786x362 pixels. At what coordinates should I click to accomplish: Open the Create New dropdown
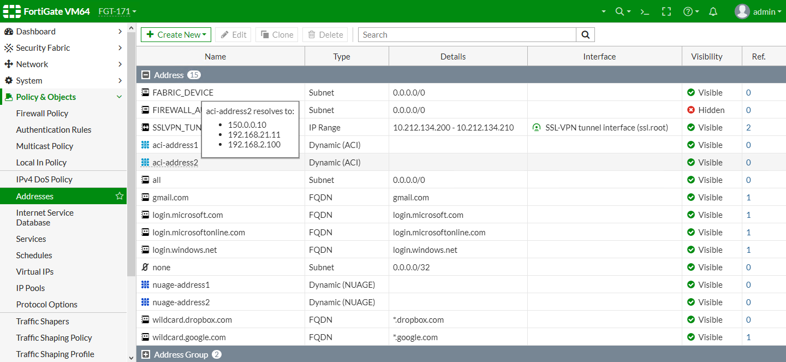(x=176, y=34)
